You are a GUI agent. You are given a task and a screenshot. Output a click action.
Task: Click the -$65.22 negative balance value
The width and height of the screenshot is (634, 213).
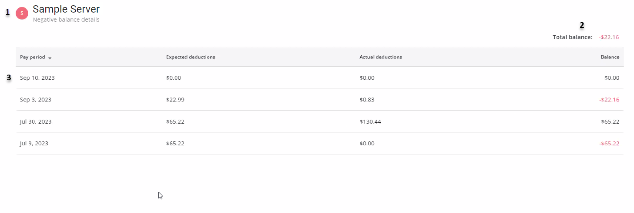609,144
